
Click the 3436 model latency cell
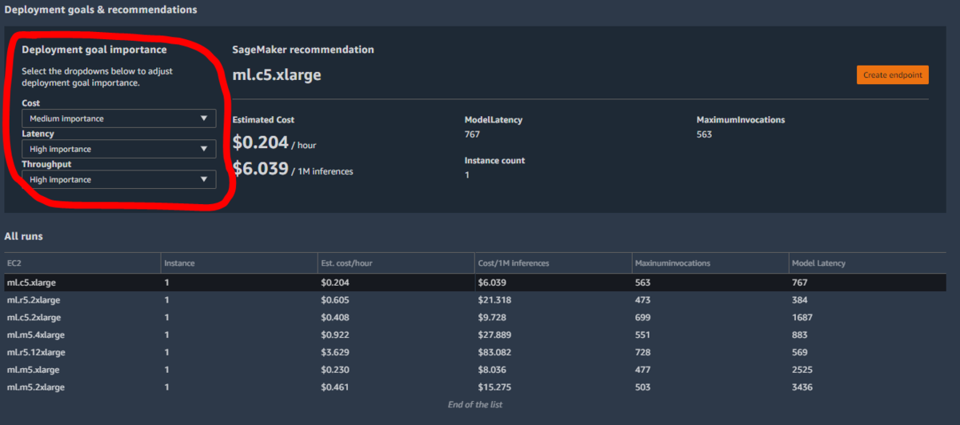(x=802, y=387)
